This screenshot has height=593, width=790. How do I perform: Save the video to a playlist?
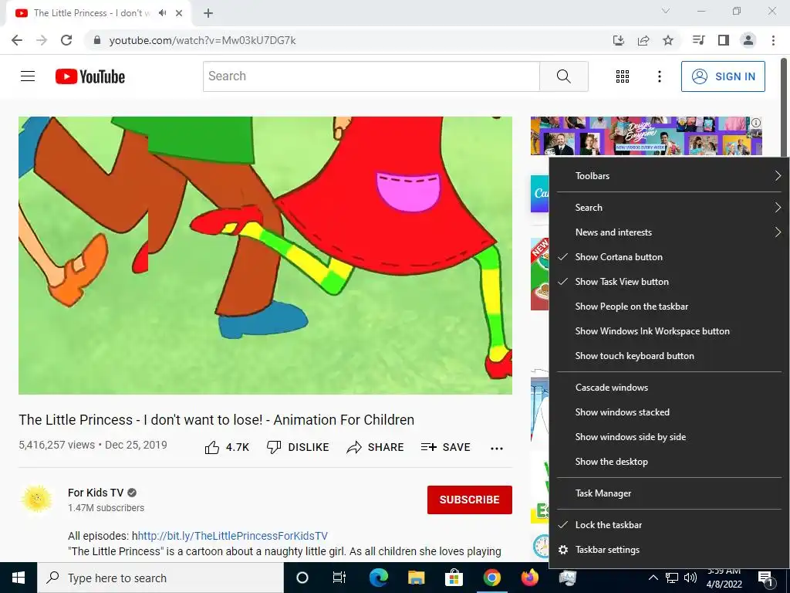point(445,447)
